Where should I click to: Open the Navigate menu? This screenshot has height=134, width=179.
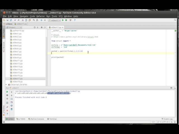point(24,16)
